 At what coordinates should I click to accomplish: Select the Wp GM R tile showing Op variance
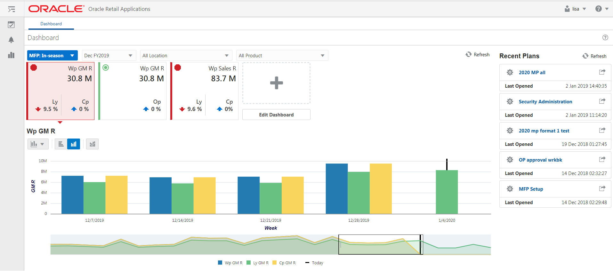tap(132, 91)
